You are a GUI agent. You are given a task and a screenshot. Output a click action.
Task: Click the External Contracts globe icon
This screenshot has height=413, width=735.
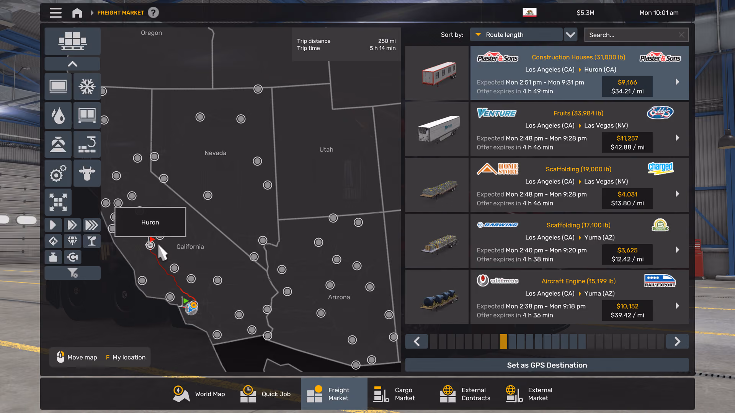tap(448, 394)
